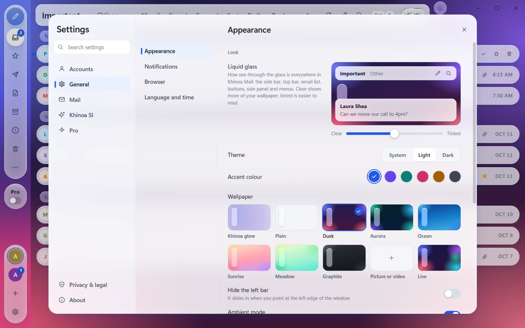The height and width of the screenshot is (328, 525).
Task: Mark first email done with checkmark icon
Action: coord(483,54)
